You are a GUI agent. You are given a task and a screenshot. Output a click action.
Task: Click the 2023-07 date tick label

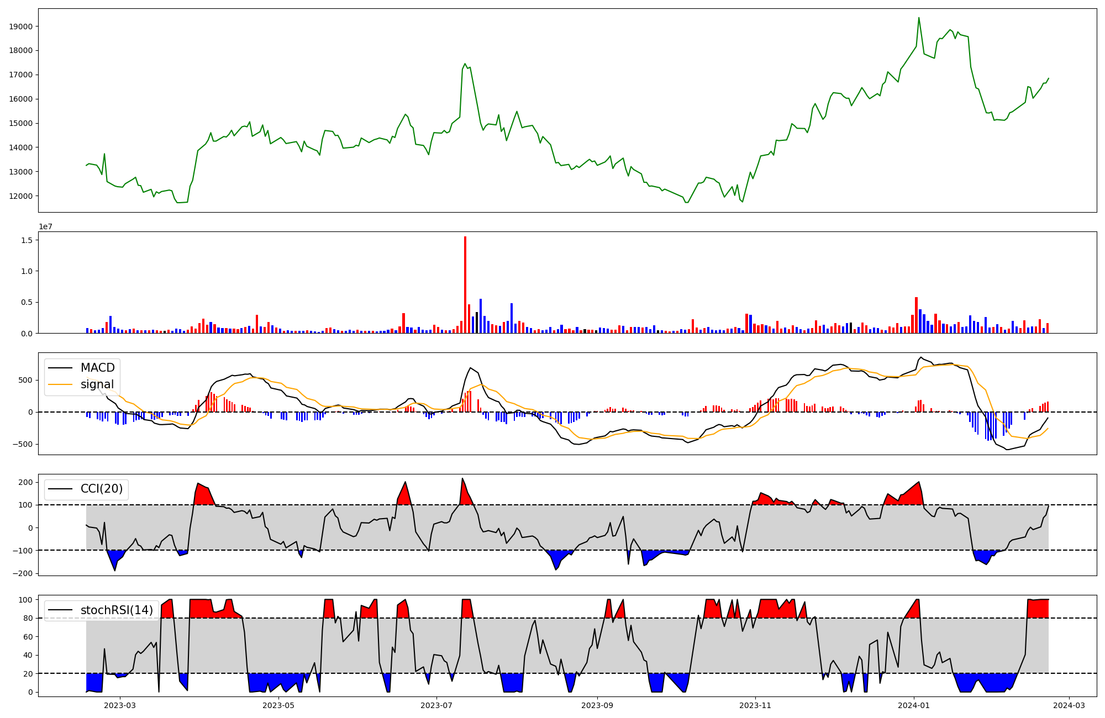[436, 705]
